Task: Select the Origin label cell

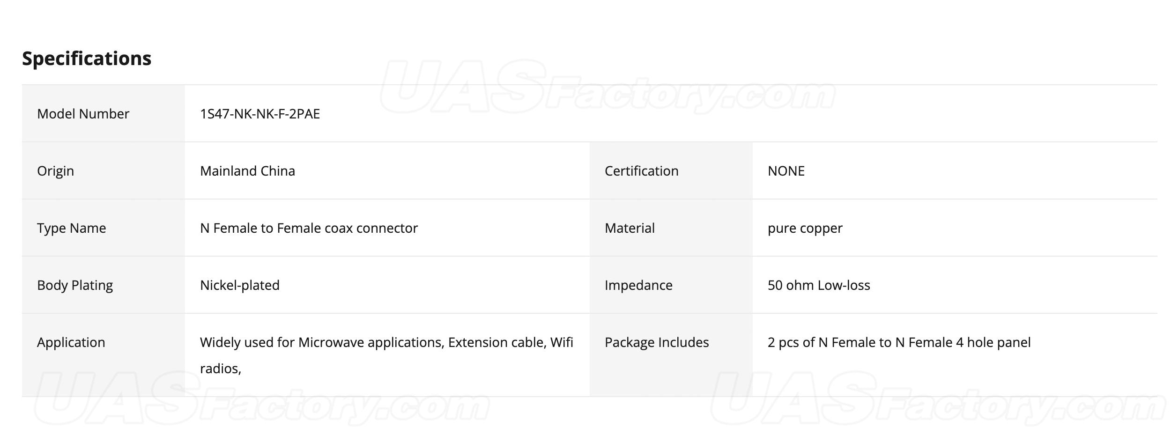Action: (x=103, y=170)
